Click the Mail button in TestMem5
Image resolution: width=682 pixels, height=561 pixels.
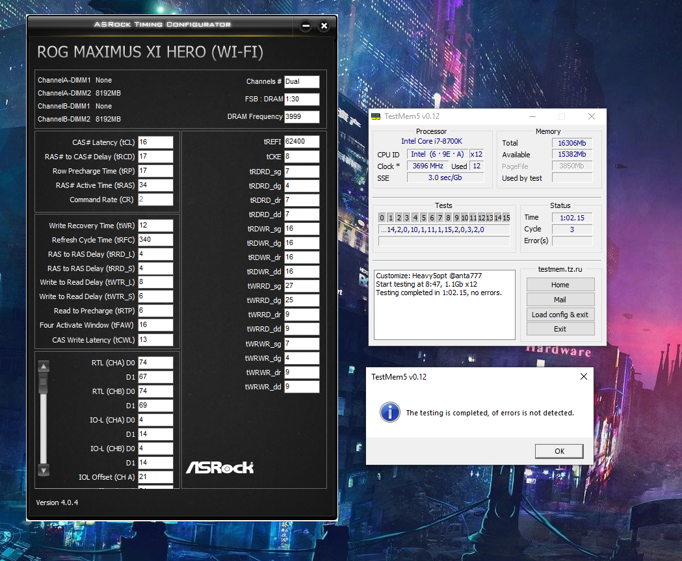pos(560,299)
